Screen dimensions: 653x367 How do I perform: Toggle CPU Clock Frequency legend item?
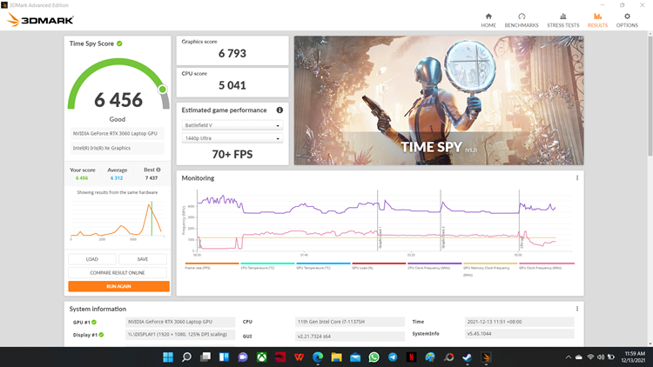434,266
